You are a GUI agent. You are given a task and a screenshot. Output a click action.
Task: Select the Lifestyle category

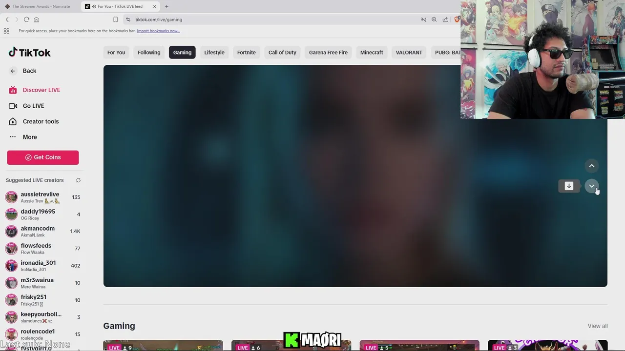[x=214, y=52]
